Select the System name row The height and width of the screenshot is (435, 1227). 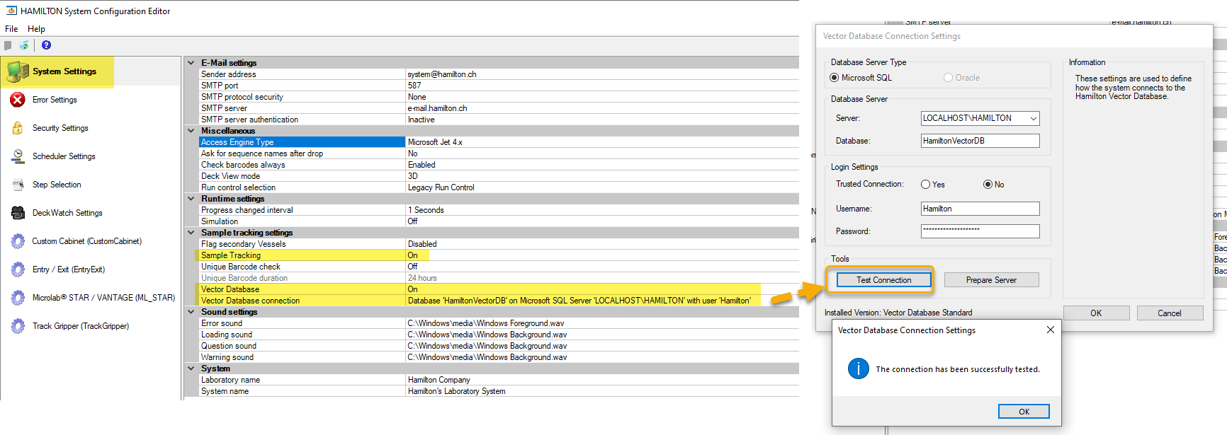499,391
